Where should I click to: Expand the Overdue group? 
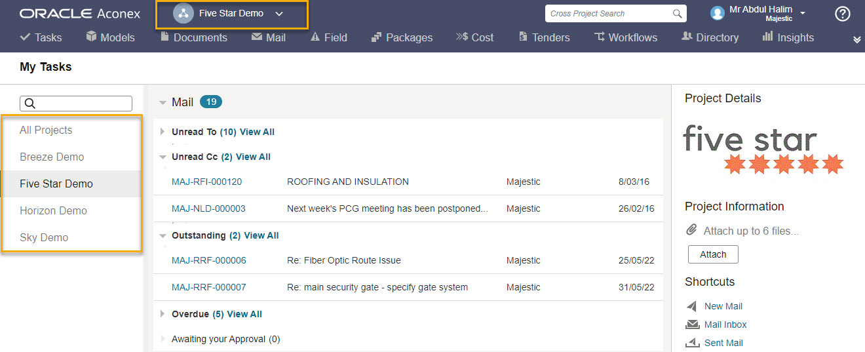pyautogui.click(x=163, y=314)
